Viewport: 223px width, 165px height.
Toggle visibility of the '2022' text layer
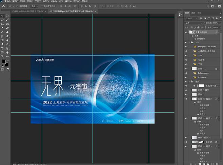186,55
